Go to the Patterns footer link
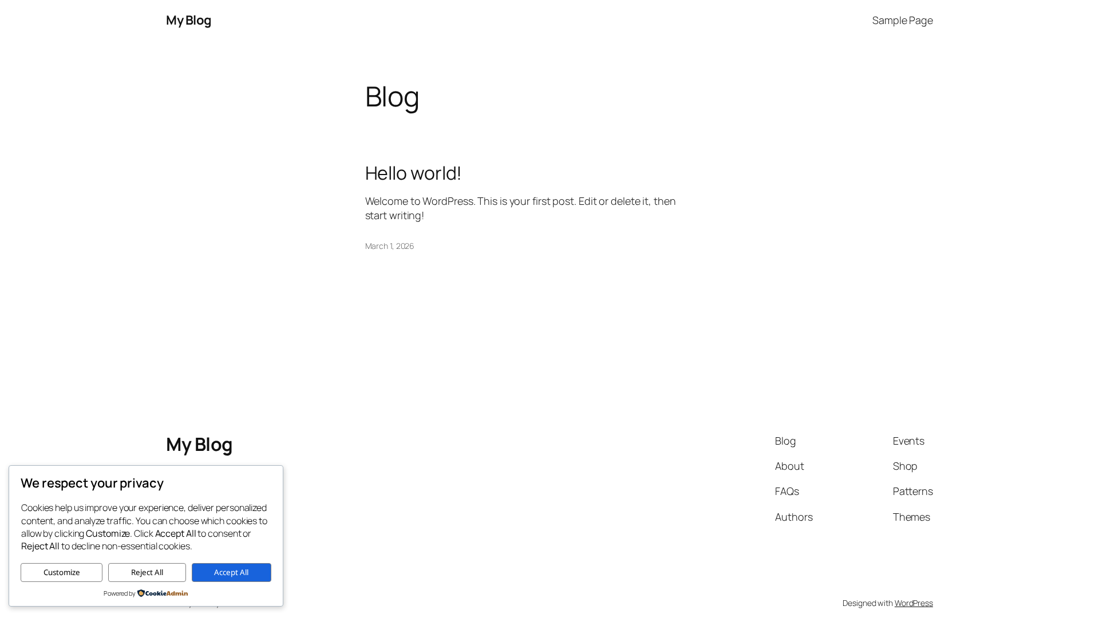 pyautogui.click(x=912, y=491)
